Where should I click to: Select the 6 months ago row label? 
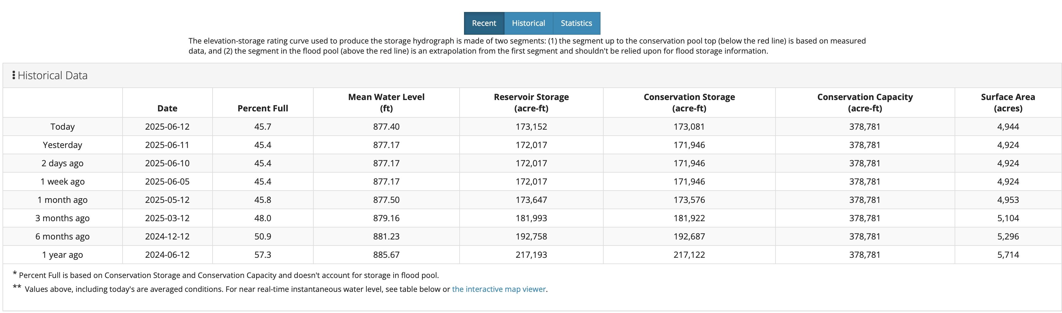point(63,236)
